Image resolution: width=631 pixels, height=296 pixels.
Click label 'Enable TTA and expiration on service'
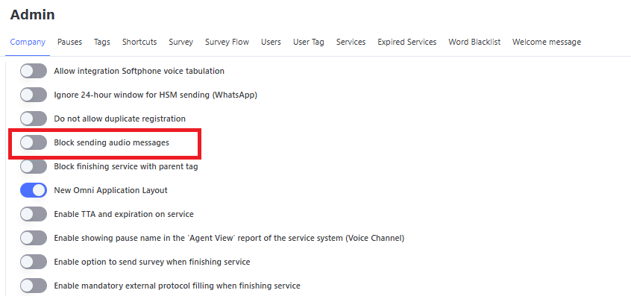pos(124,214)
